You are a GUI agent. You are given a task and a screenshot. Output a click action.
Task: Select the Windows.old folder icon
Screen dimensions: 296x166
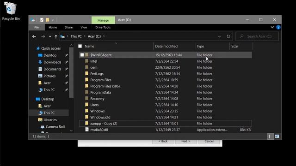[x=87, y=117]
